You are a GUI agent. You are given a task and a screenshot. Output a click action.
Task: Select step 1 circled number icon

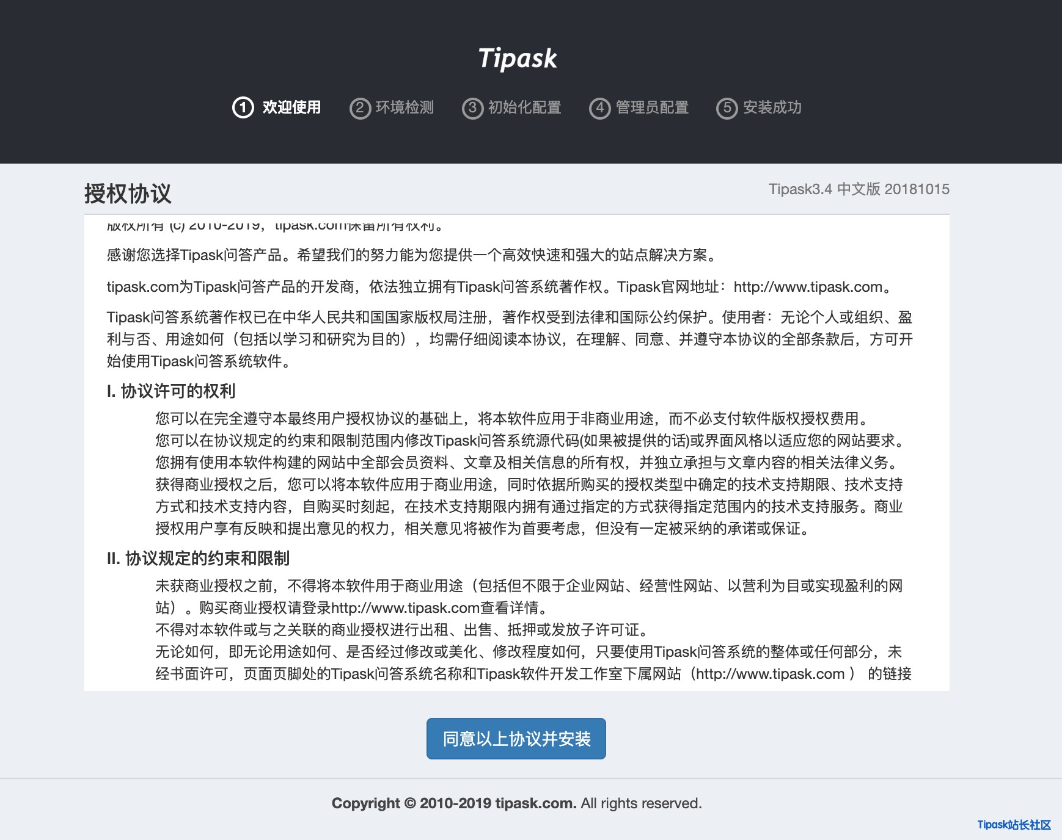[x=243, y=107]
